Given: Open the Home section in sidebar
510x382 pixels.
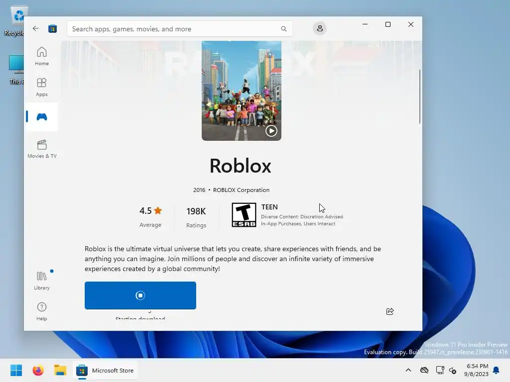Looking at the screenshot, I should [x=42, y=56].
